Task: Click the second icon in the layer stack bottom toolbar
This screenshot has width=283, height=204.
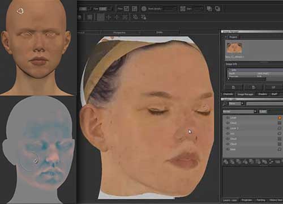Action: tap(232, 161)
